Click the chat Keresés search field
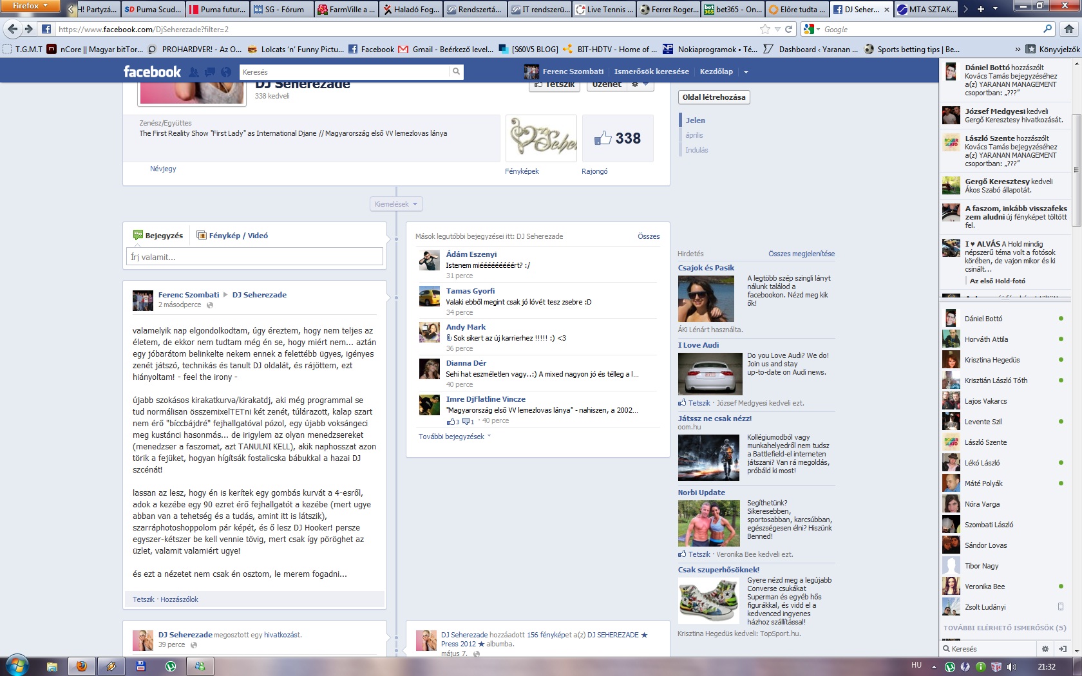 989,649
